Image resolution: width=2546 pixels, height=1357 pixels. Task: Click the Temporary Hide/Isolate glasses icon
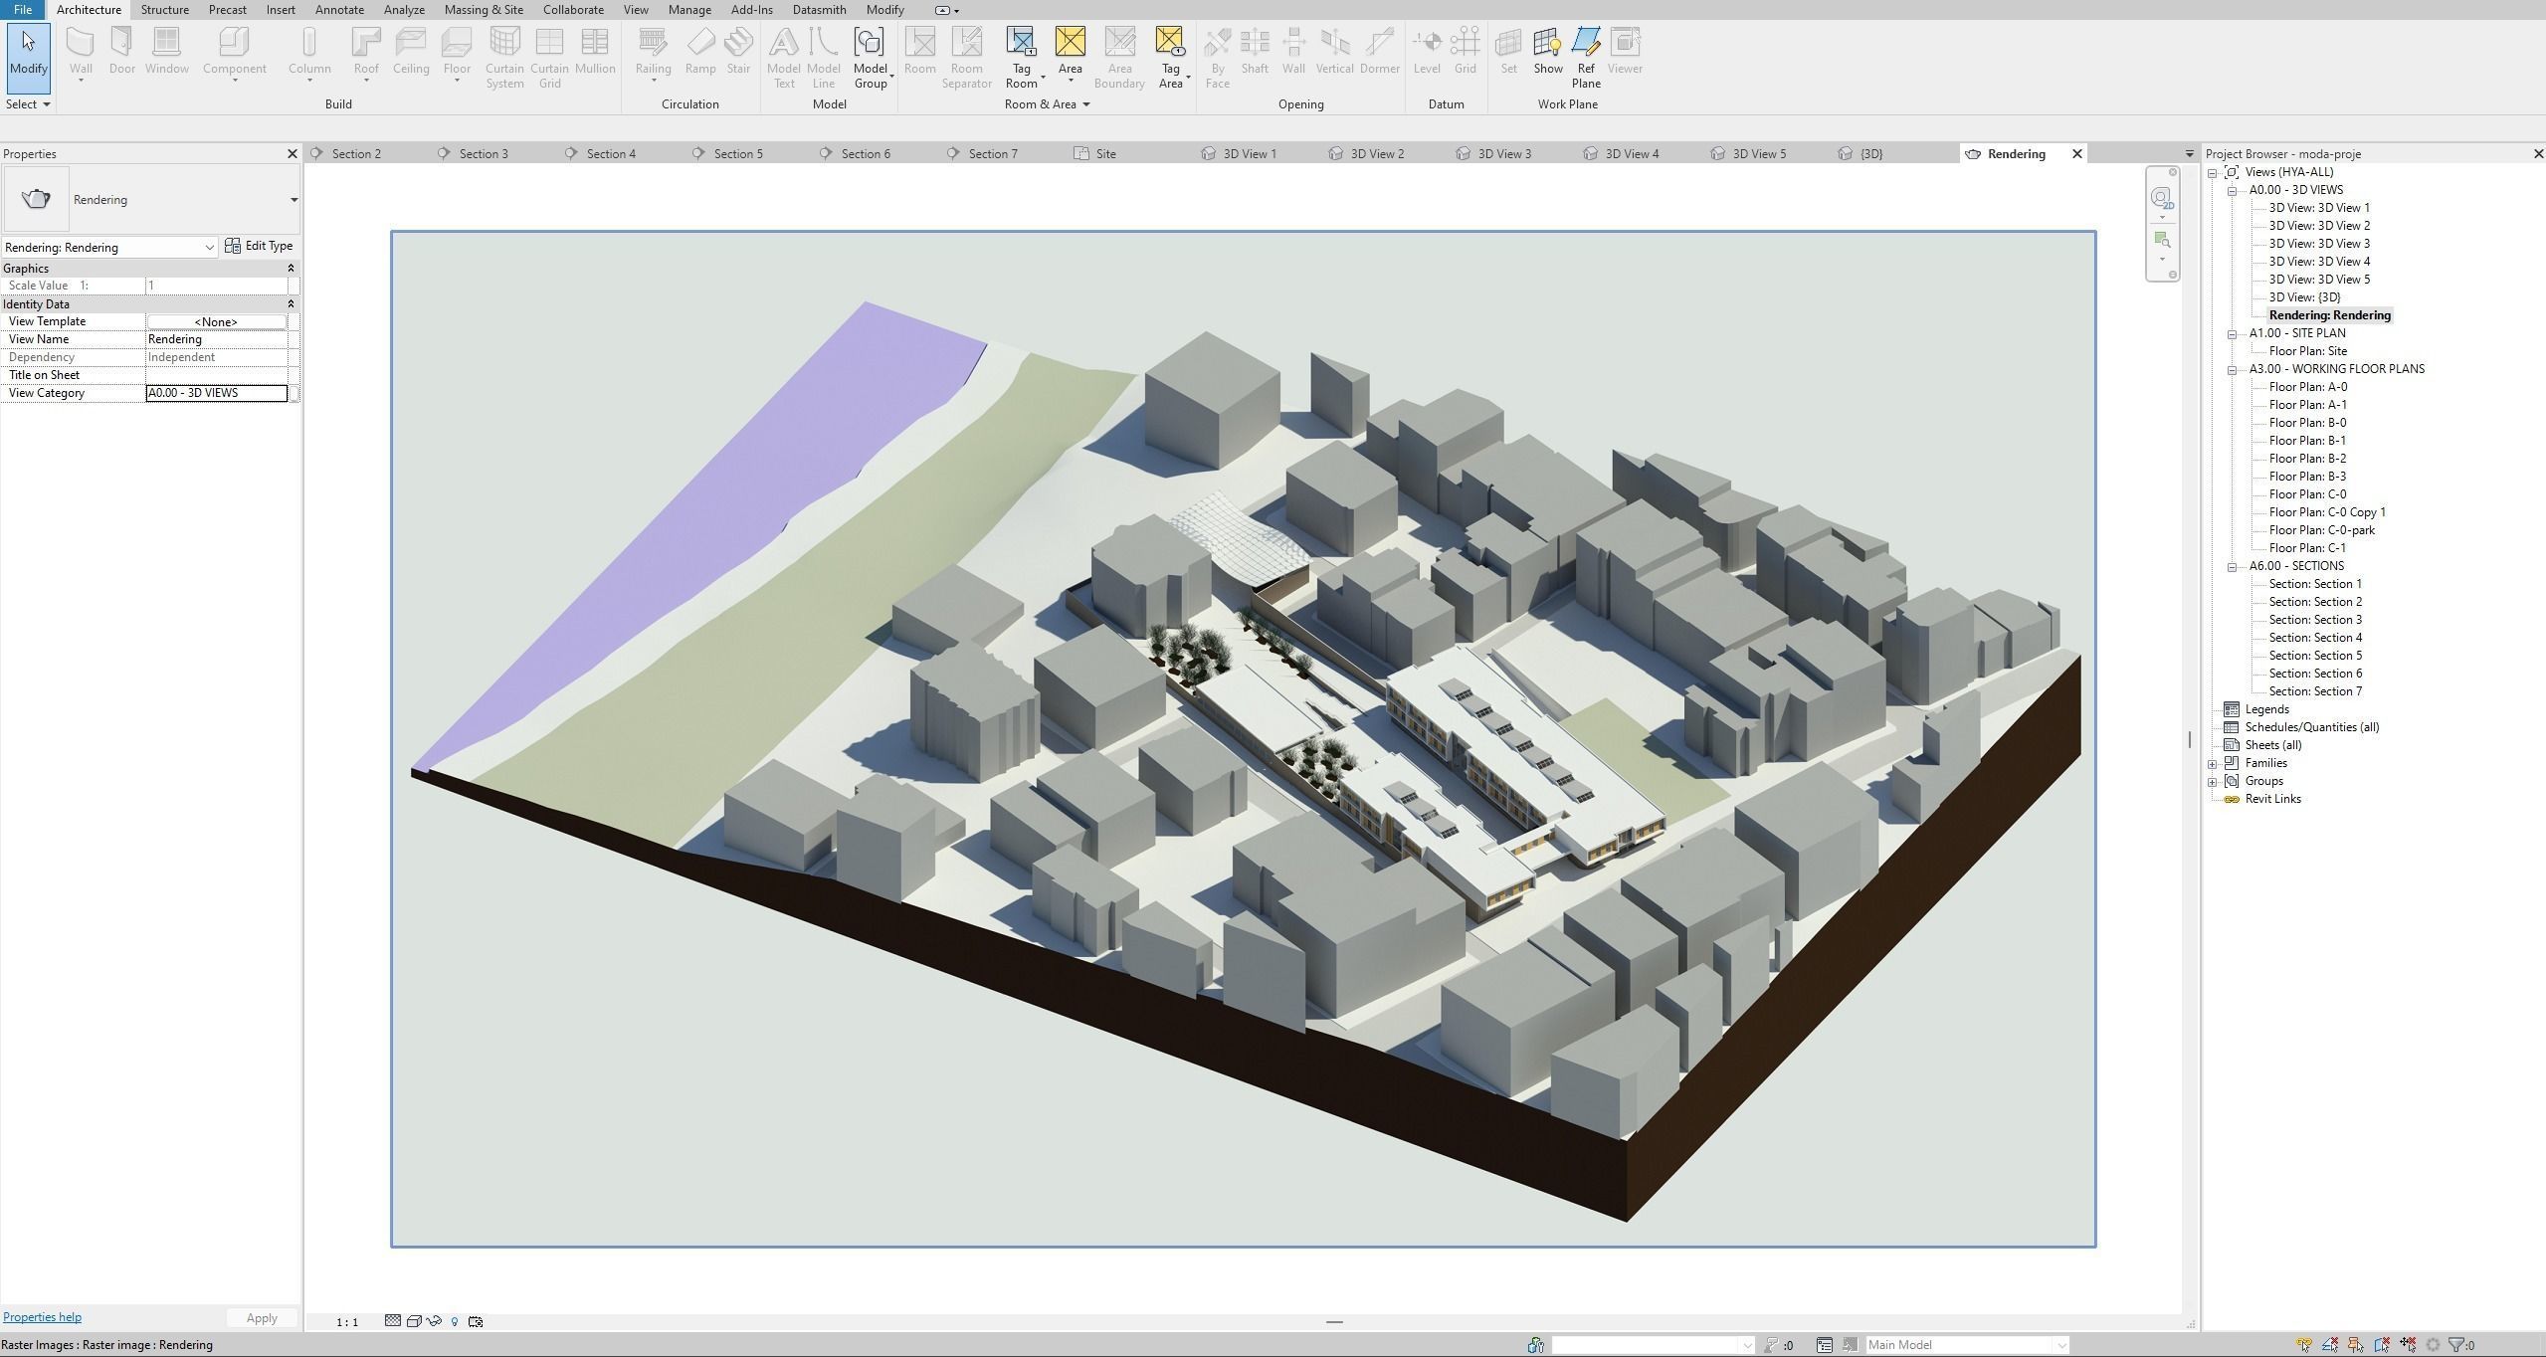(x=434, y=1321)
